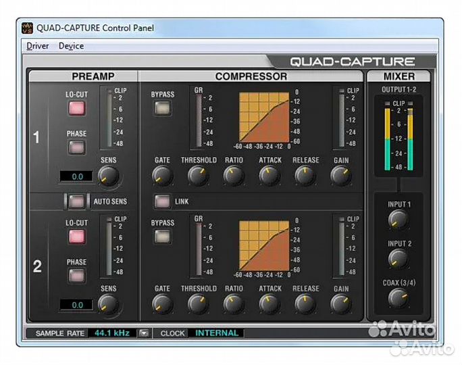Viewport: 462px width, 365px height.
Task: Click channel 2 ATTACK knob
Action: click(269, 304)
